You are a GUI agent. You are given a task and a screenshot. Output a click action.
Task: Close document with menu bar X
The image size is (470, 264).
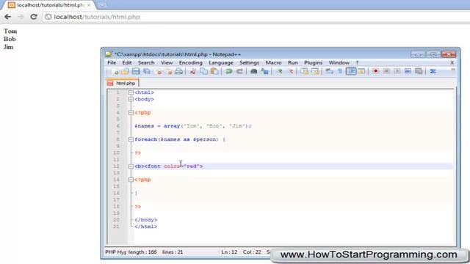[452, 62]
